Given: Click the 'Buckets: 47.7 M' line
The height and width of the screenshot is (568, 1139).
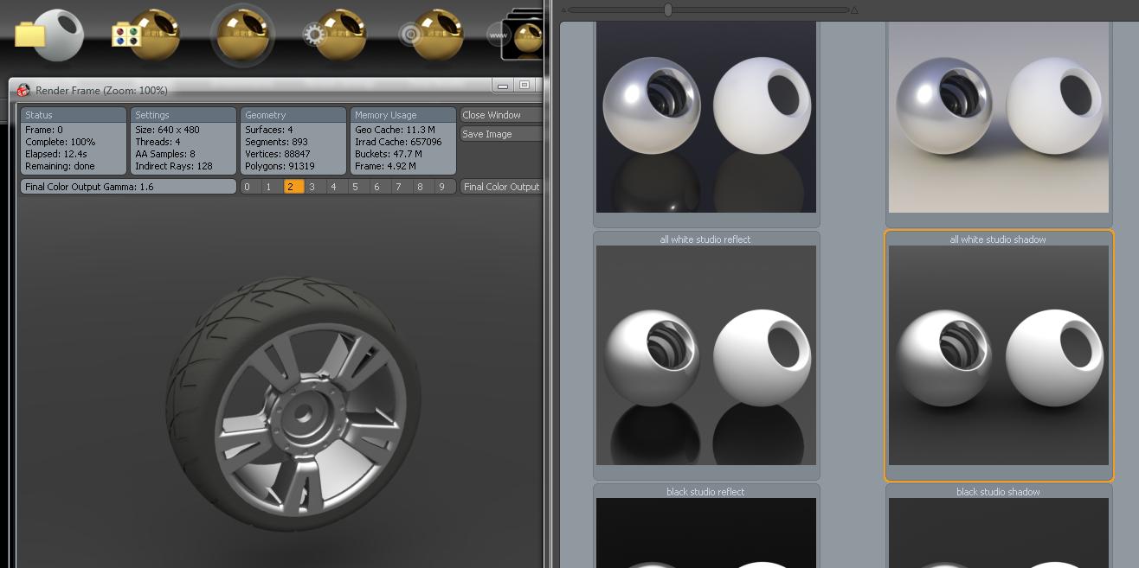Looking at the screenshot, I should [x=388, y=154].
